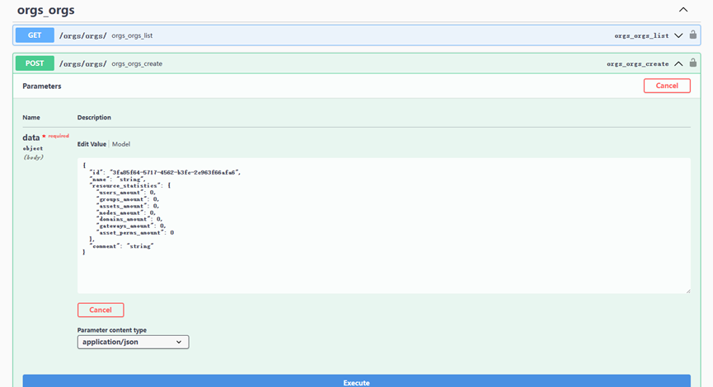The height and width of the screenshot is (387, 713).
Task: Collapse the POST orgs_orgs_create row chevron
Action: pos(678,63)
